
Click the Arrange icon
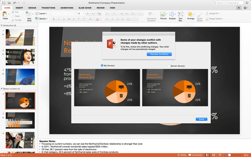[190, 14]
